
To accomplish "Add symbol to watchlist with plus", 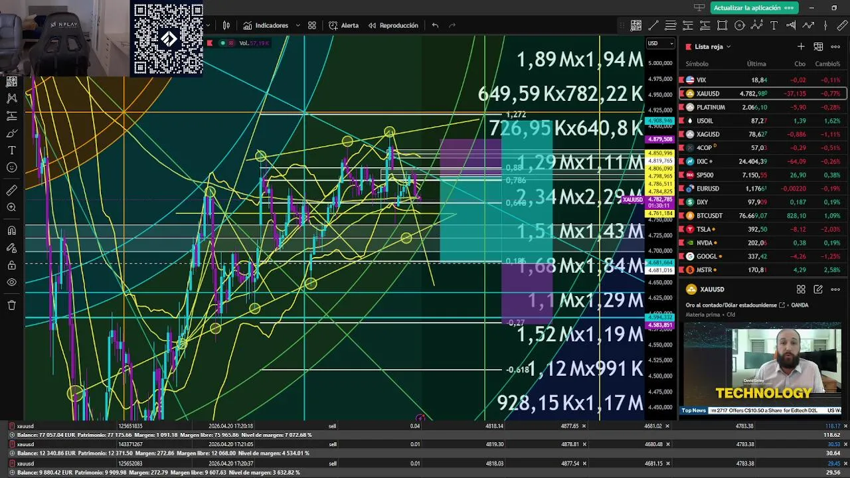I will coord(801,46).
